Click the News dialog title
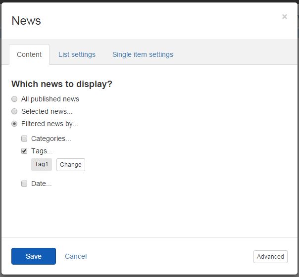 tap(26, 21)
